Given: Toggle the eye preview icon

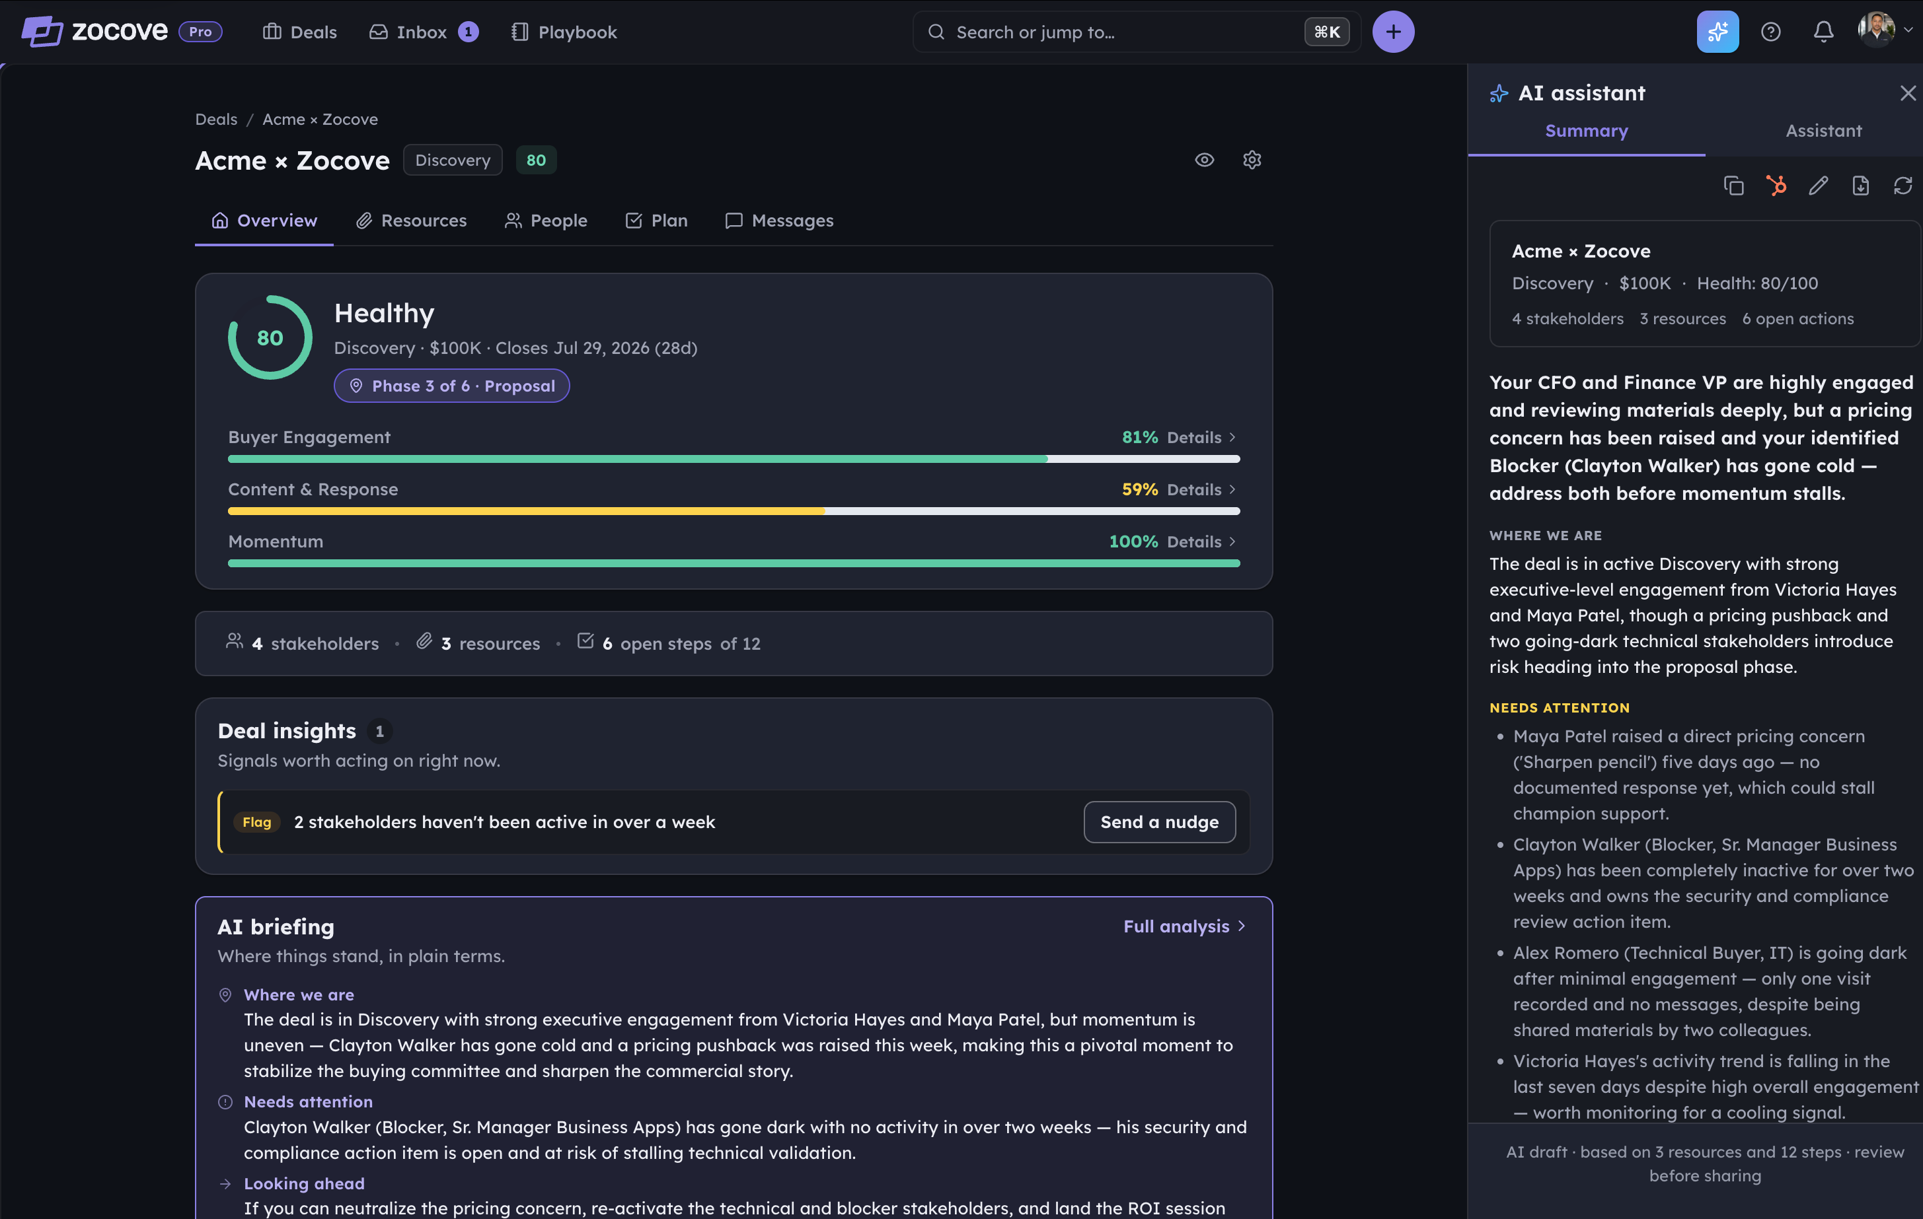Looking at the screenshot, I should pos(1204,160).
